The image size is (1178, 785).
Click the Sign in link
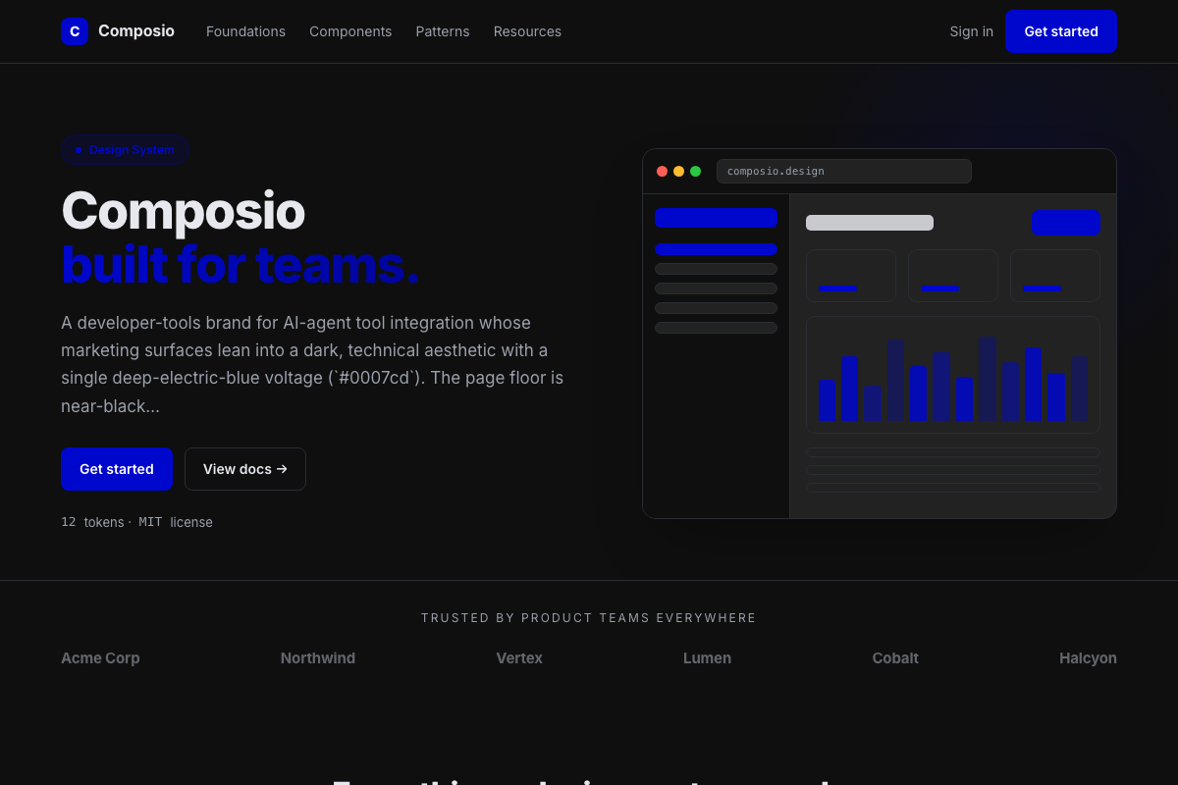point(971,31)
